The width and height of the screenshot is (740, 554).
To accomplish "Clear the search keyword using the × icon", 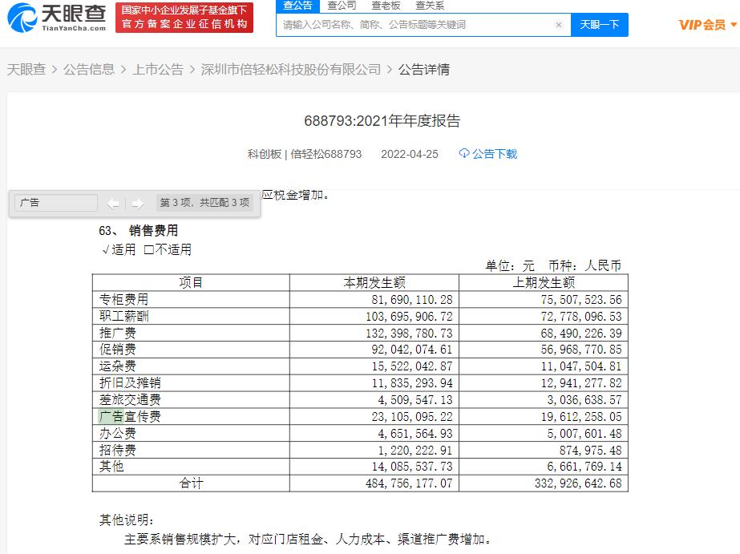I will (x=559, y=25).
